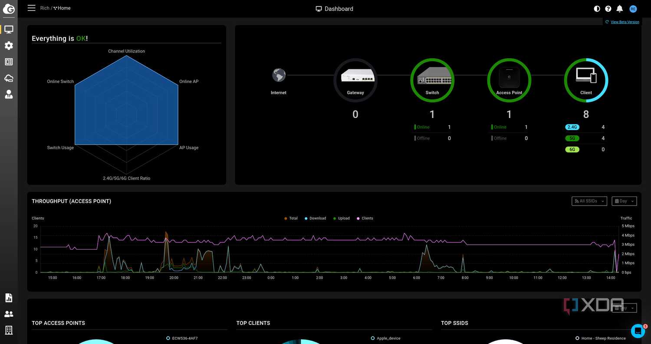Click the EnGenius logo icon
This screenshot has height=344, width=651.
point(9,9)
